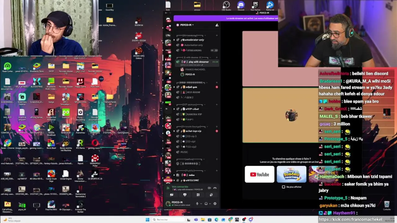Toggle screen share button in voice panel
Screen dimensions: 397x223
(x=185, y=195)
